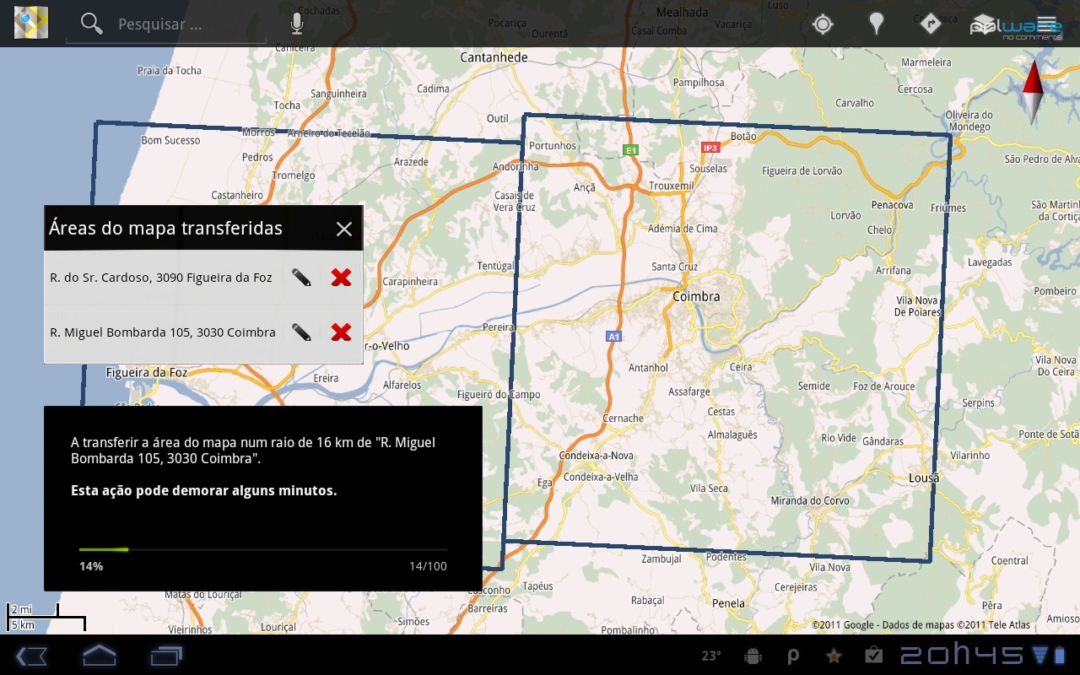1080x675 pixels.
Task: Tap Antanhol label on map
Action: tap(649, 368)
